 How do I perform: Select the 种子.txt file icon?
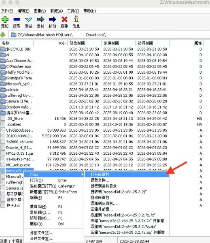point(3,205)
